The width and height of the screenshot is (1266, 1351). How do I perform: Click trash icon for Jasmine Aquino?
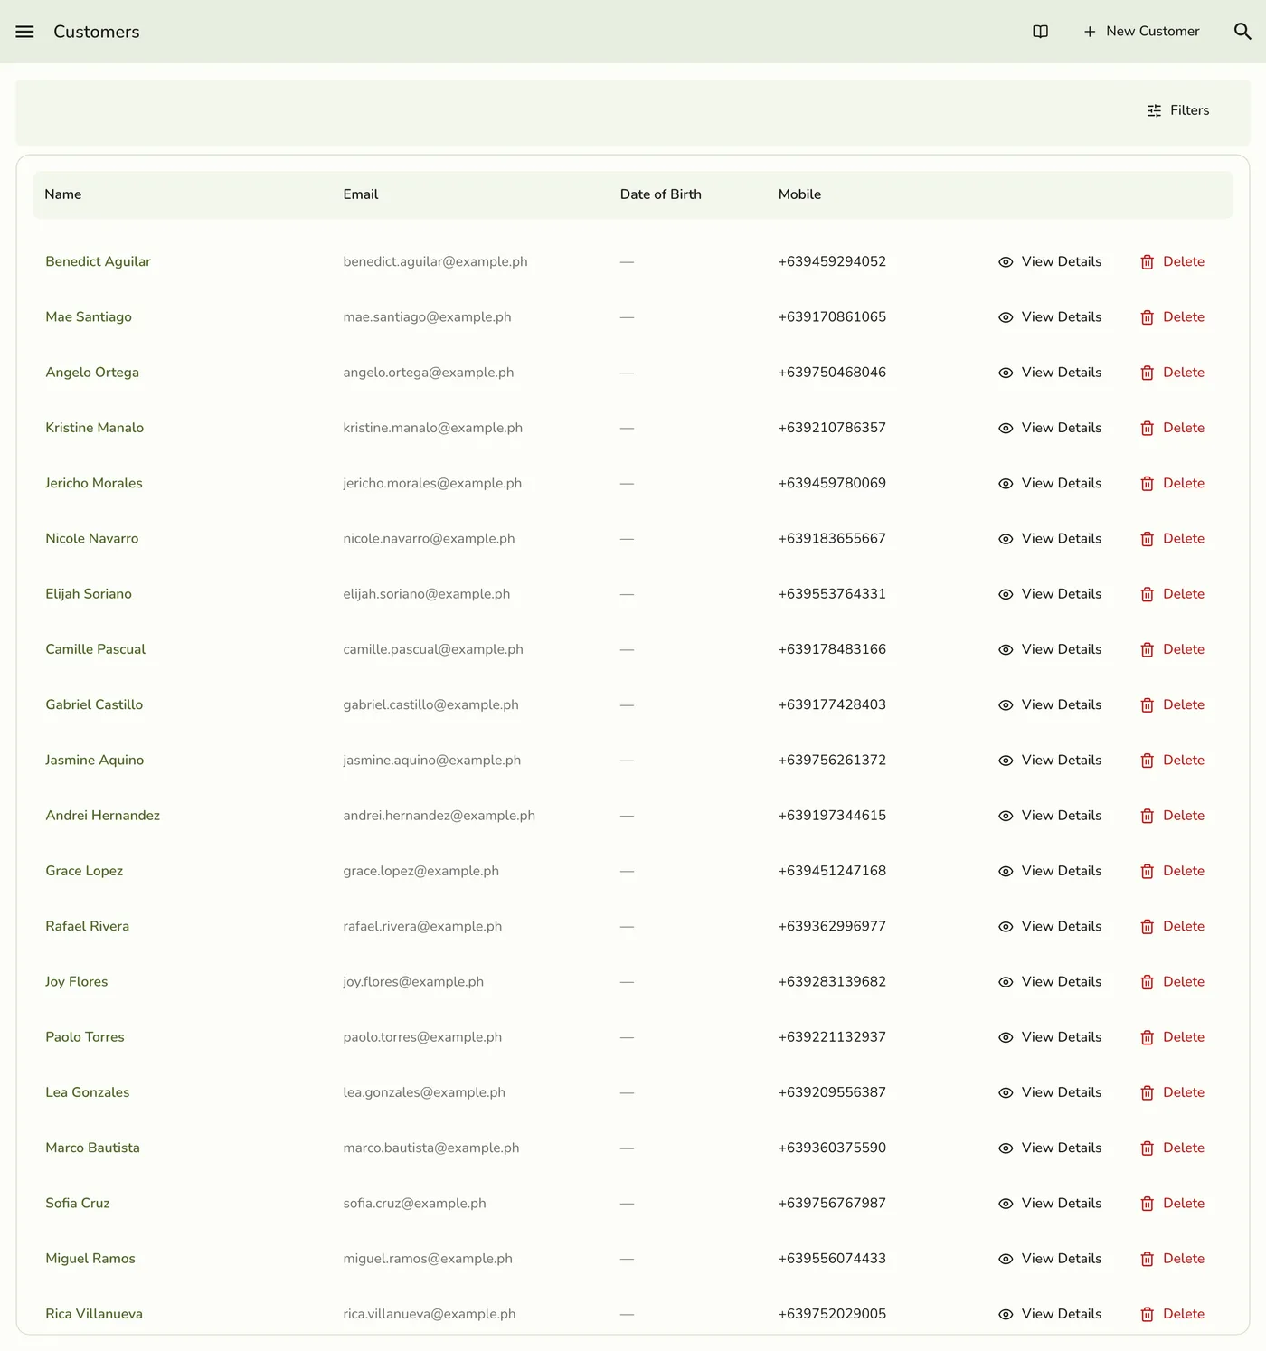click(1147, 761)
